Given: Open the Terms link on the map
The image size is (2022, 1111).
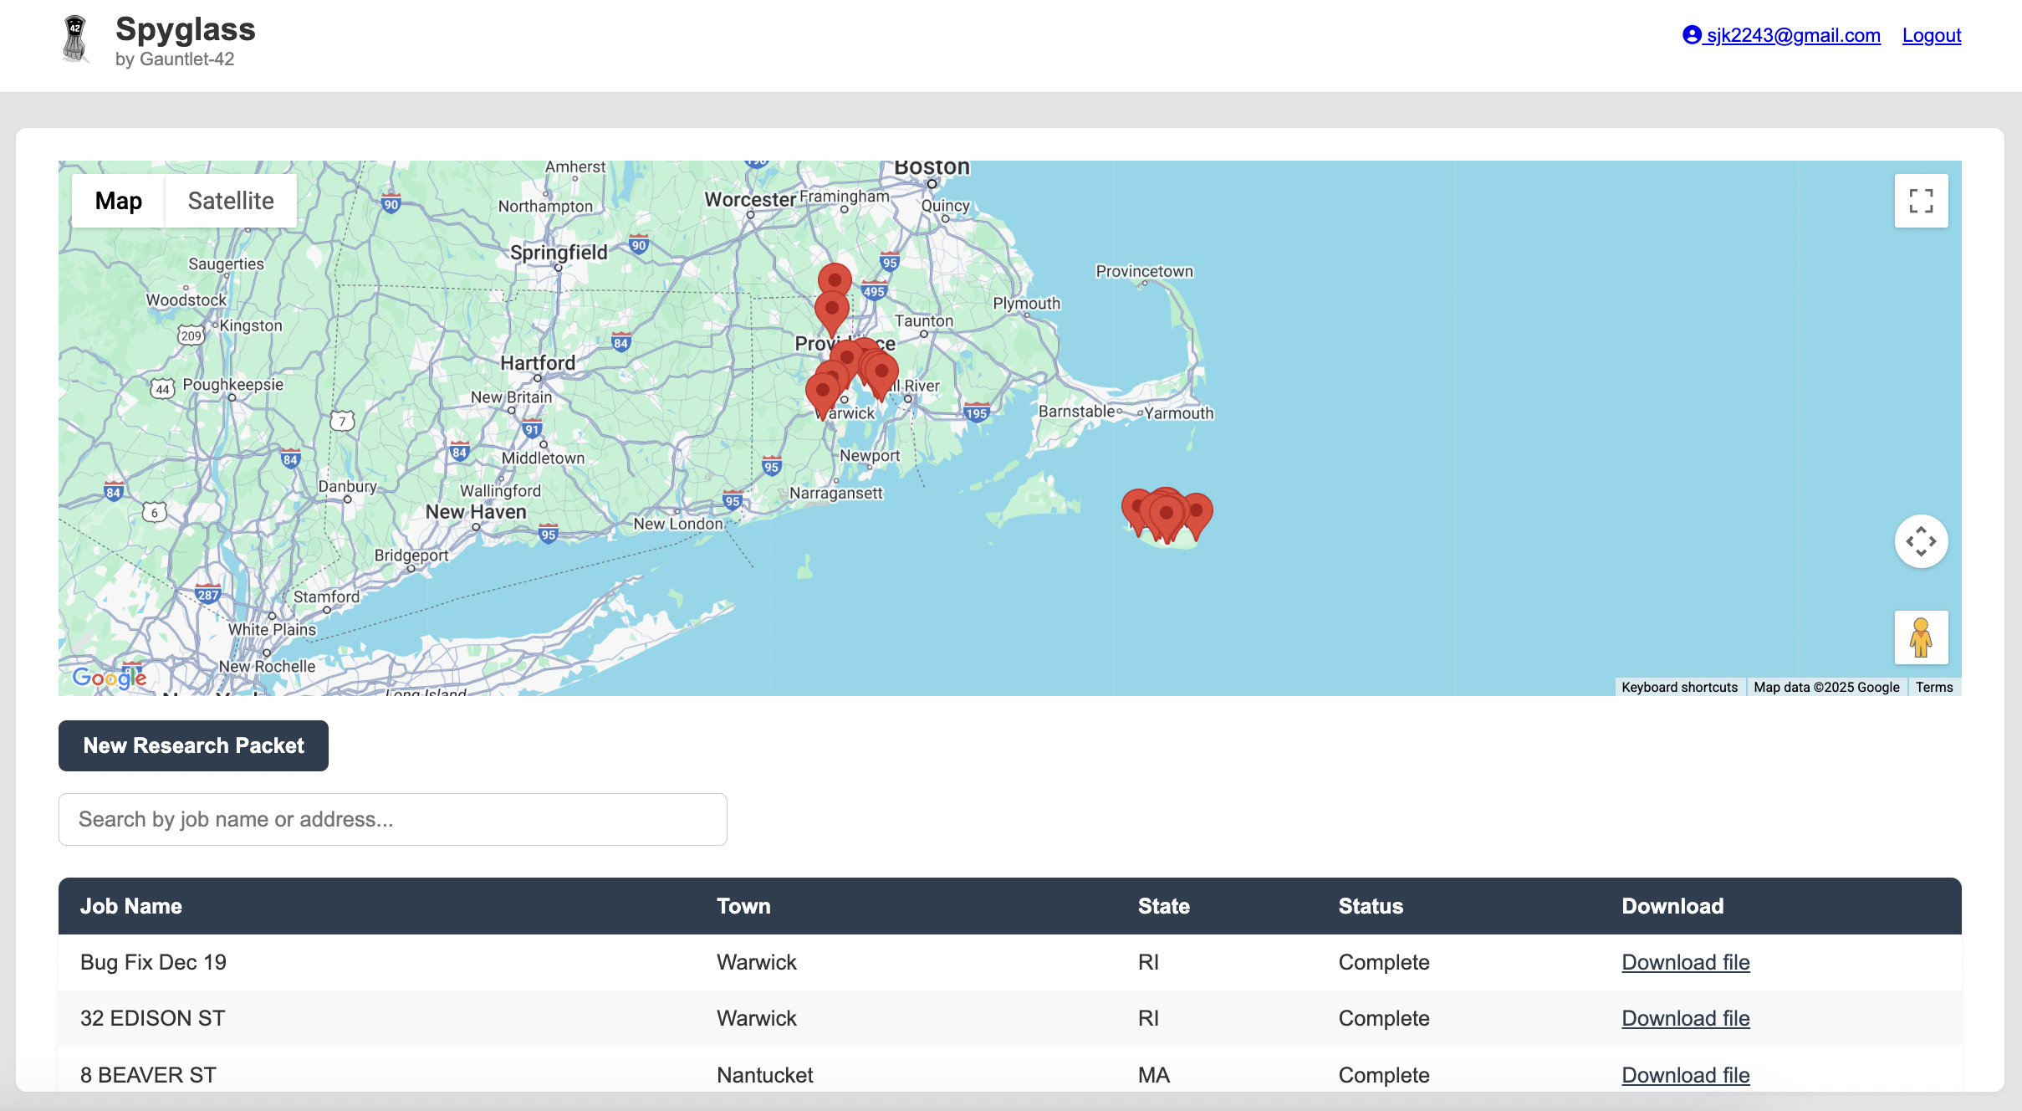Looking at the screenshot, I should click(x=1933, y=687).
